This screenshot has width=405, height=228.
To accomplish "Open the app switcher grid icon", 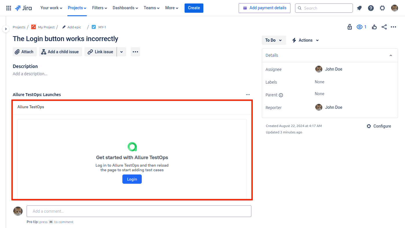I will point(9,8).
